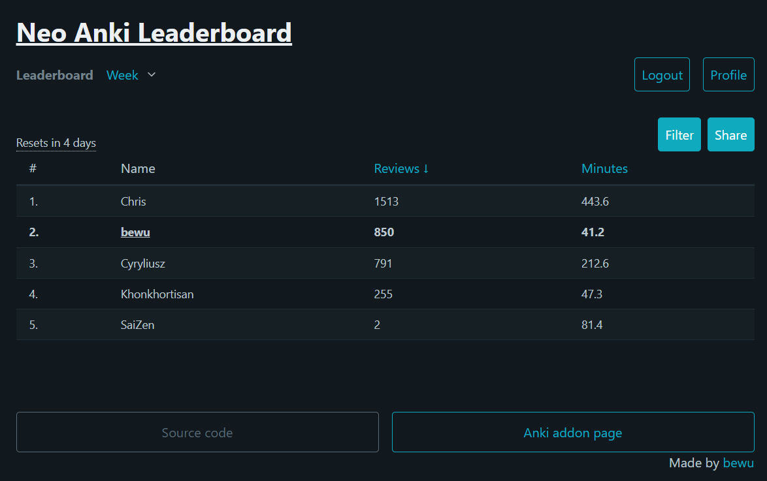767x481 pixels.
Task: Click the Neo Anki Leaderboard title link
Action: [x=154, y=33]
